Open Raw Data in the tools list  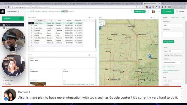pos(8,84)
